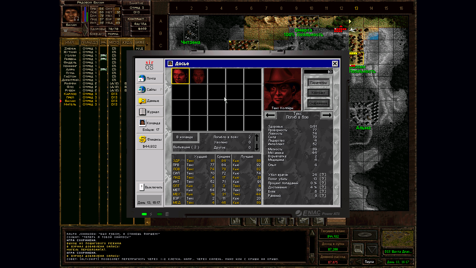Viewport: 476px width, 268px height.
Task: Click the [?] help next to Процент попаданий
Action: pos(323,183)
